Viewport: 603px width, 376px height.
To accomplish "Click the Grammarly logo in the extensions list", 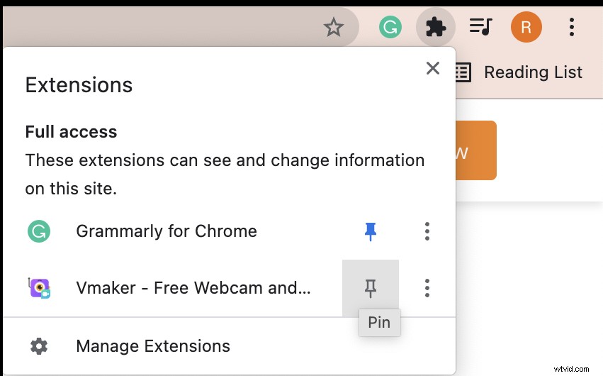I will click(39, 231).
